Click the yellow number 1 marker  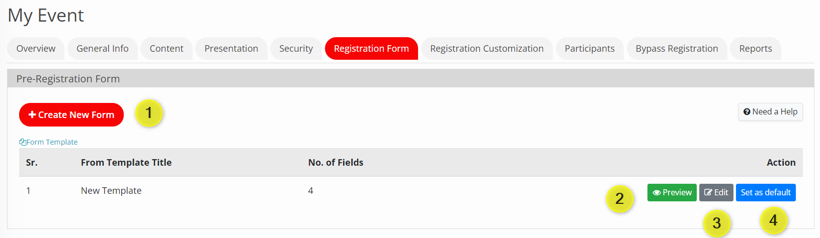[149, 113]
